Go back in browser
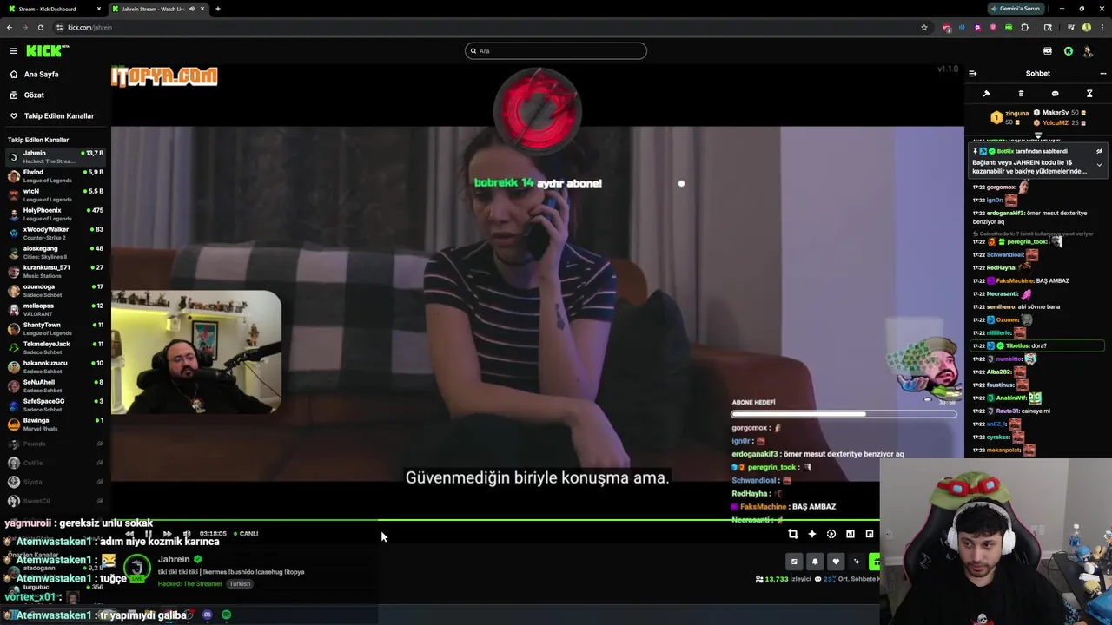Image resolution: width=1112 pixels, height=625 pixels. 10,27
